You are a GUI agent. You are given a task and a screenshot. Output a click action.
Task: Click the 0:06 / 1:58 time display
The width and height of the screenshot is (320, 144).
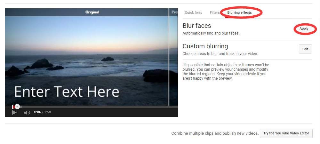43,112
